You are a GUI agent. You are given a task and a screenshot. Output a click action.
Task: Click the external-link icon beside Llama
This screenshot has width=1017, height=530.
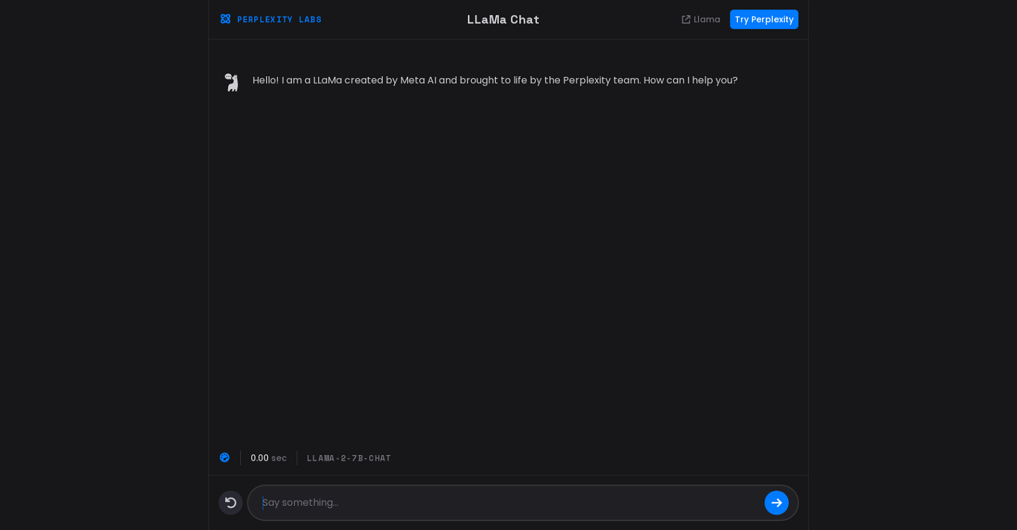686,20
